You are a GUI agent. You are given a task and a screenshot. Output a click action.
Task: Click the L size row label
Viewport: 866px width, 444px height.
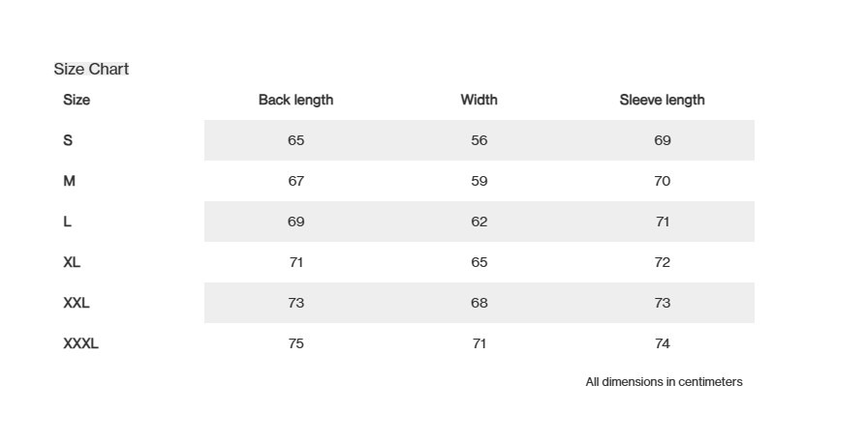67,222
